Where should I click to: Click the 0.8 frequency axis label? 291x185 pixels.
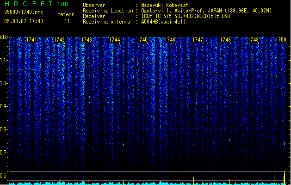pyautogui.click(x=4, y=129)
